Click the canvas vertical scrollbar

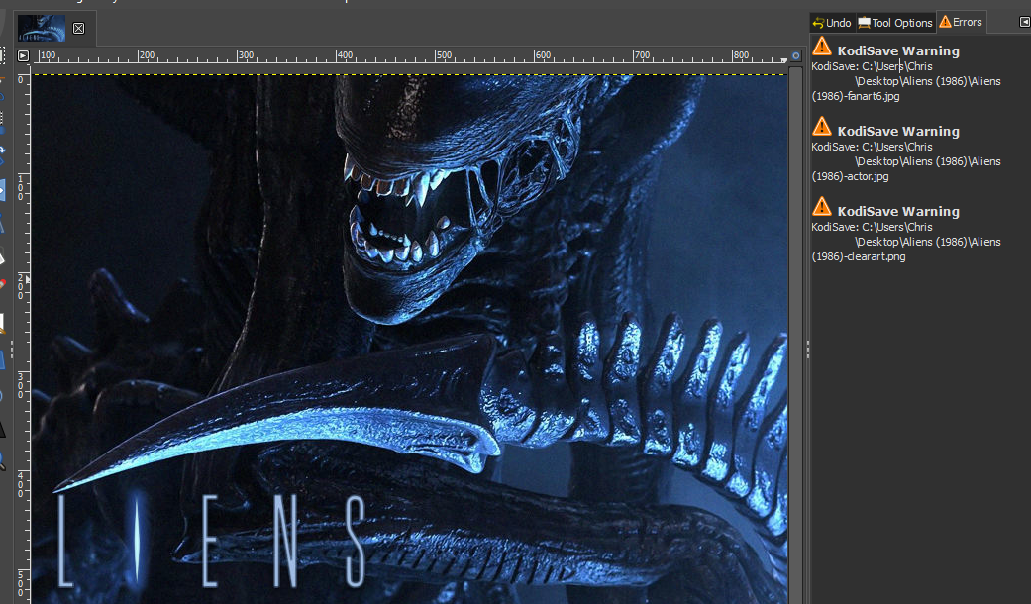795,336
